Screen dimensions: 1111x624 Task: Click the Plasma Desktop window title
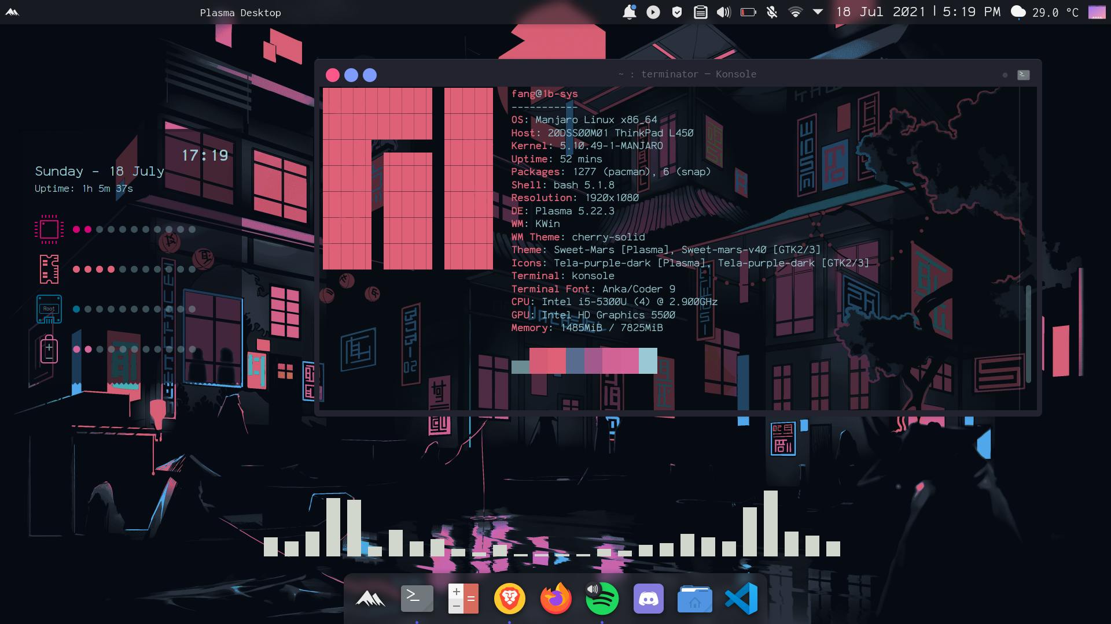(240, 13)
